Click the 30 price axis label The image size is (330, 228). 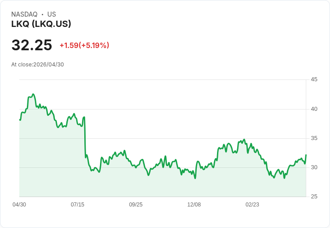click(314, 167)
